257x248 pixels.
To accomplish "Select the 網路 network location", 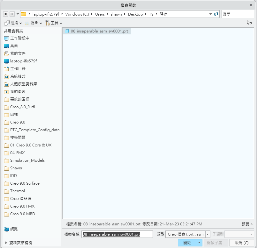I will coord(14,229).
